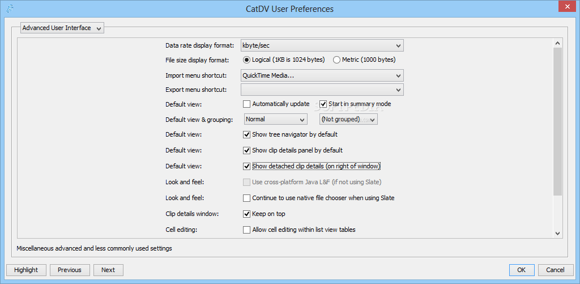Open the Advanced User Interface category dropdown
This screenshot has width=580, height=284.
click(62, 28)
